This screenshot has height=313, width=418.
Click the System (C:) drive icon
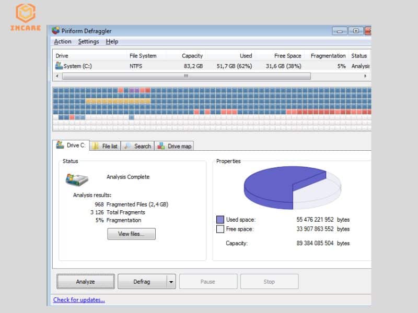(59, 66)
